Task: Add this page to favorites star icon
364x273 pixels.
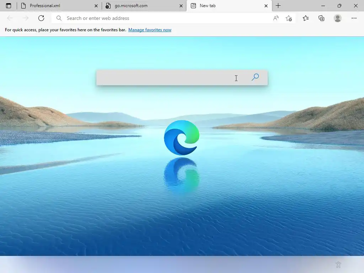Action: (x=289, y=18)
